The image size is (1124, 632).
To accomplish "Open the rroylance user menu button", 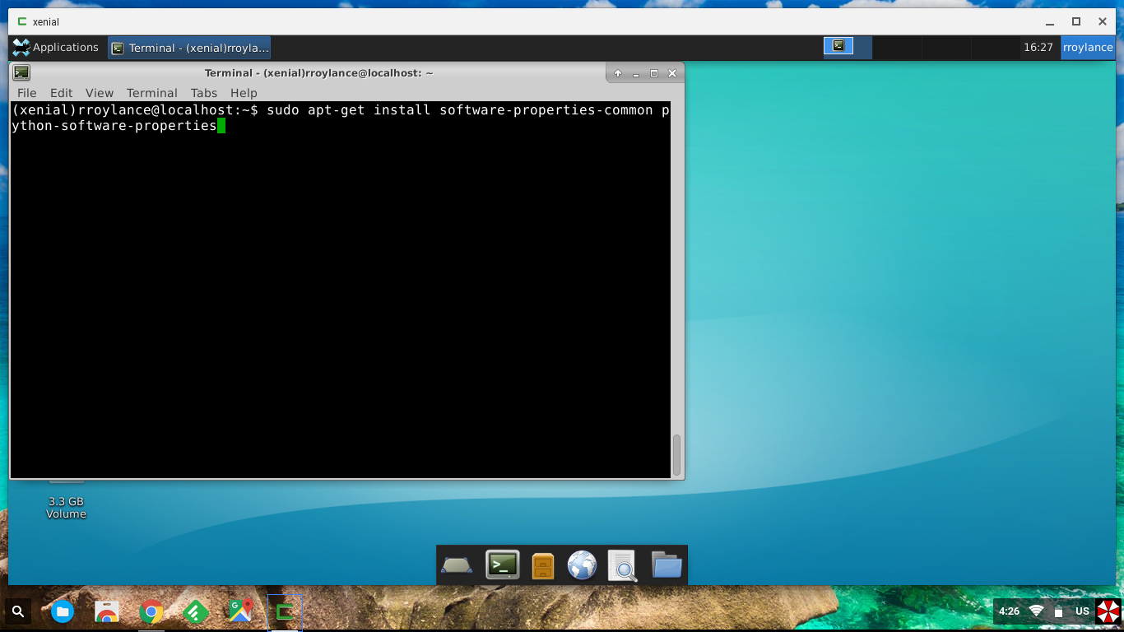I will (1087, 47).
